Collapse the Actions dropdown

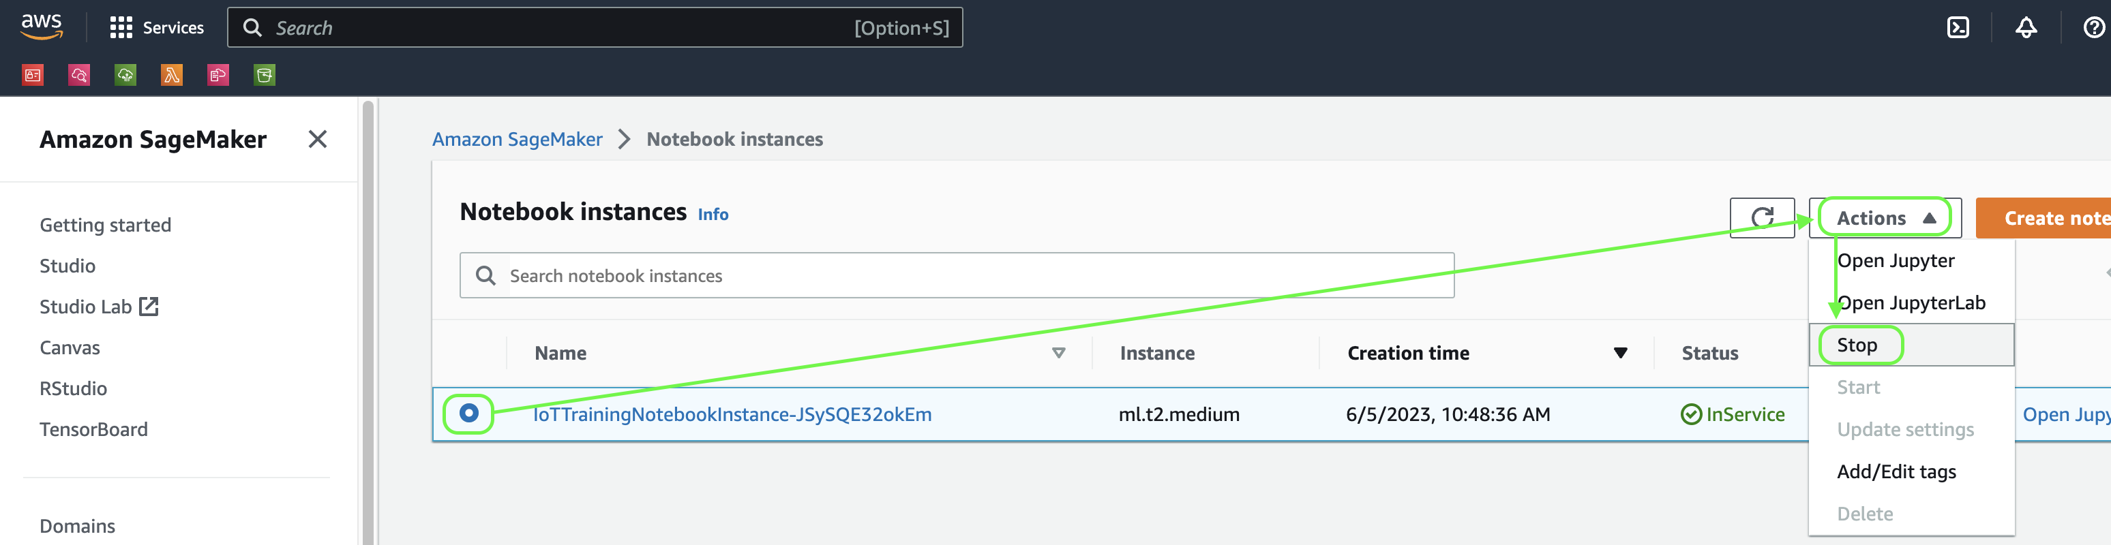tap(1885, 218)
